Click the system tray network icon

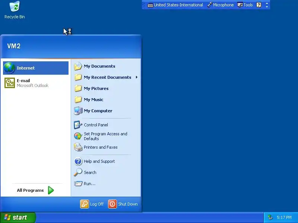click(270, 217)
